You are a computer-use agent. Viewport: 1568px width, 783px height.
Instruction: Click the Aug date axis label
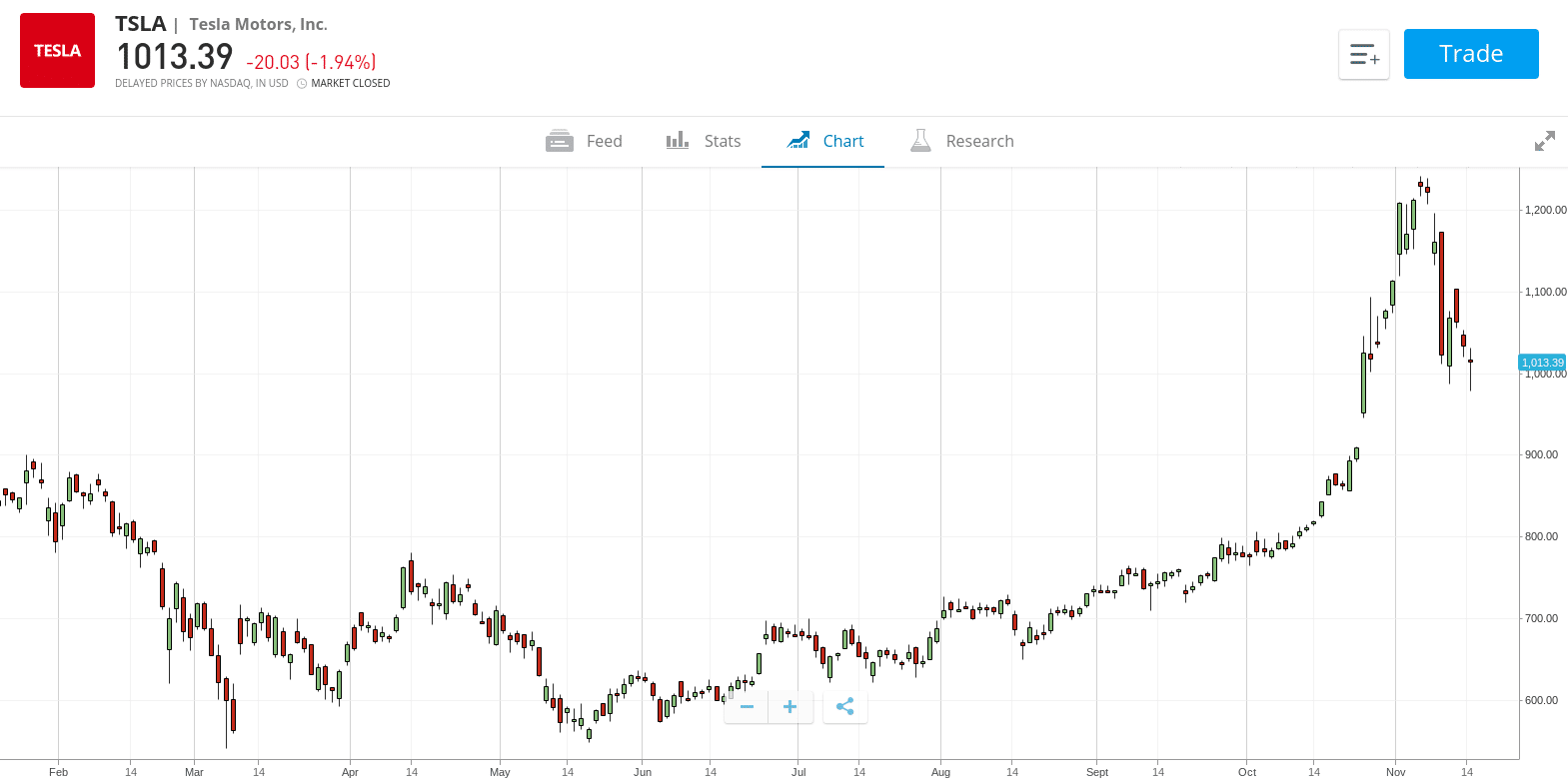click(x=940, y=772)
